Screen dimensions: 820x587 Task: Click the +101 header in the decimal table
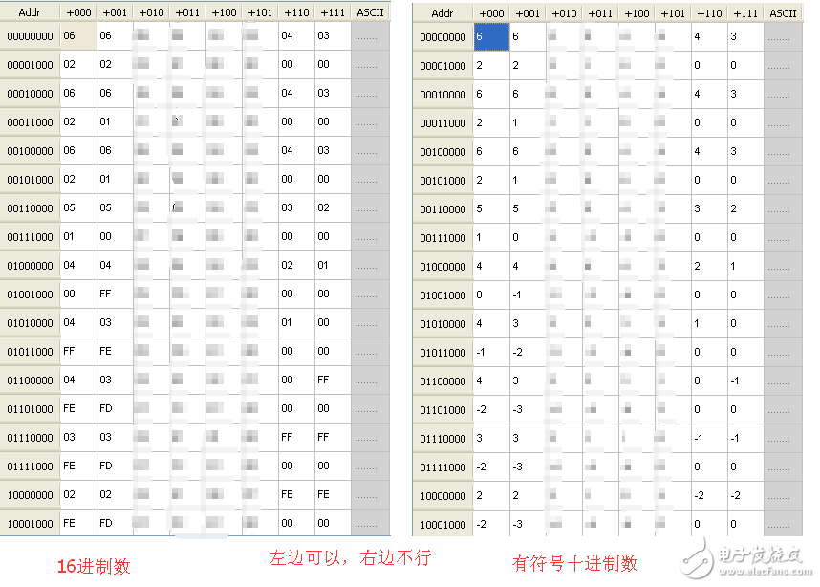(x=673, y=13)
